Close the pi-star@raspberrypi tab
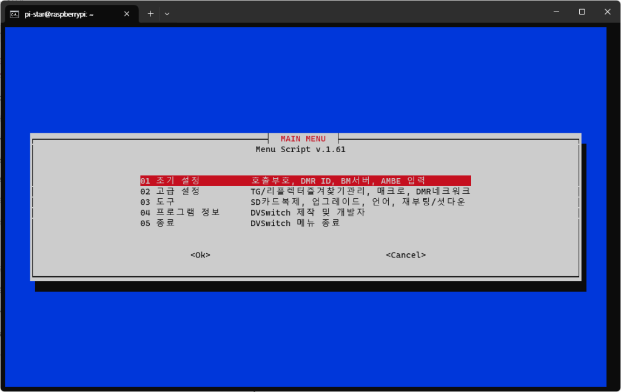Viewport: 621px width, 392px height. click(127, 14)
